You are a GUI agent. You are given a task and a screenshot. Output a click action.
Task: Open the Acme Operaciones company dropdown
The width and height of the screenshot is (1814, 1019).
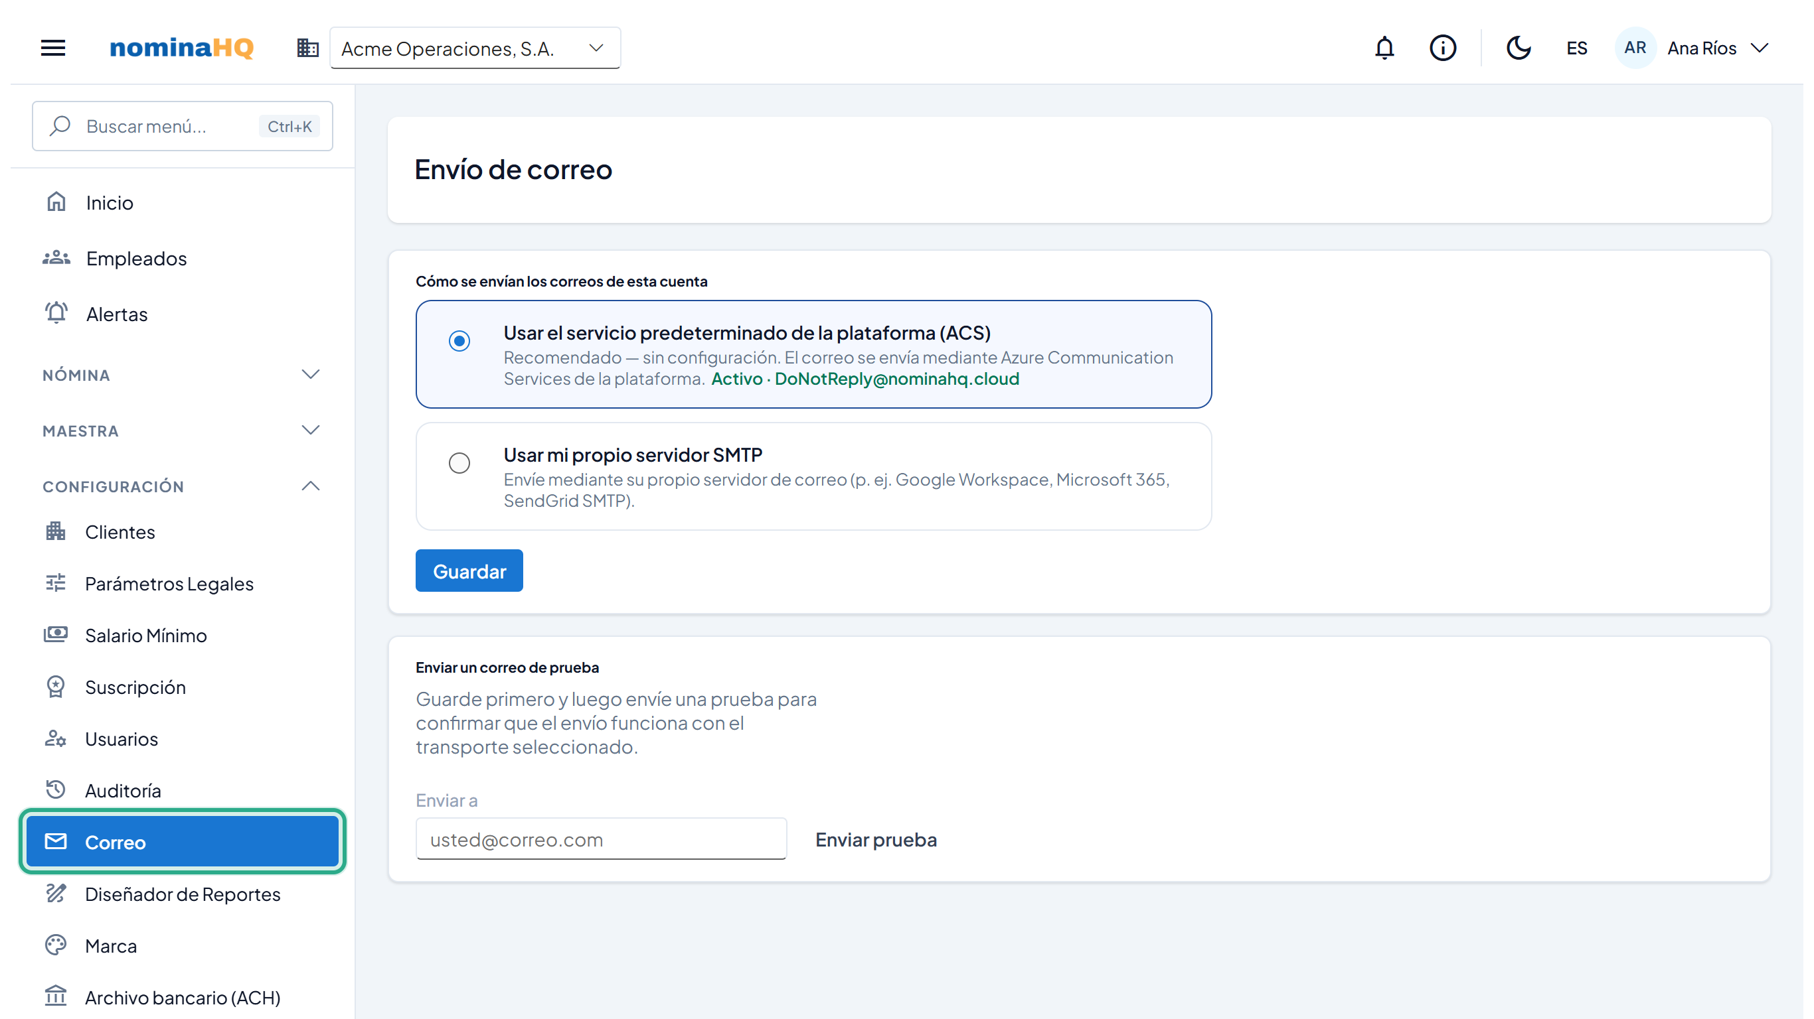475,48
